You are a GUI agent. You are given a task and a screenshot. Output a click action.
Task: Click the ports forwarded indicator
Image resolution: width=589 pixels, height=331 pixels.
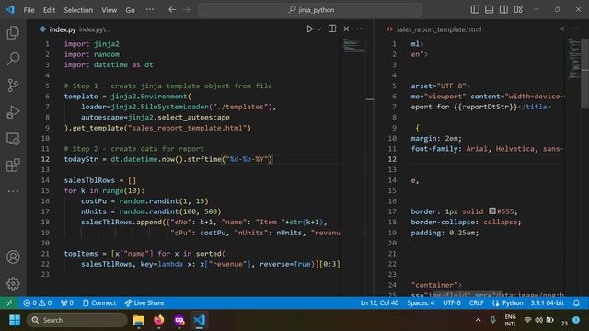[x=67, y=302]
